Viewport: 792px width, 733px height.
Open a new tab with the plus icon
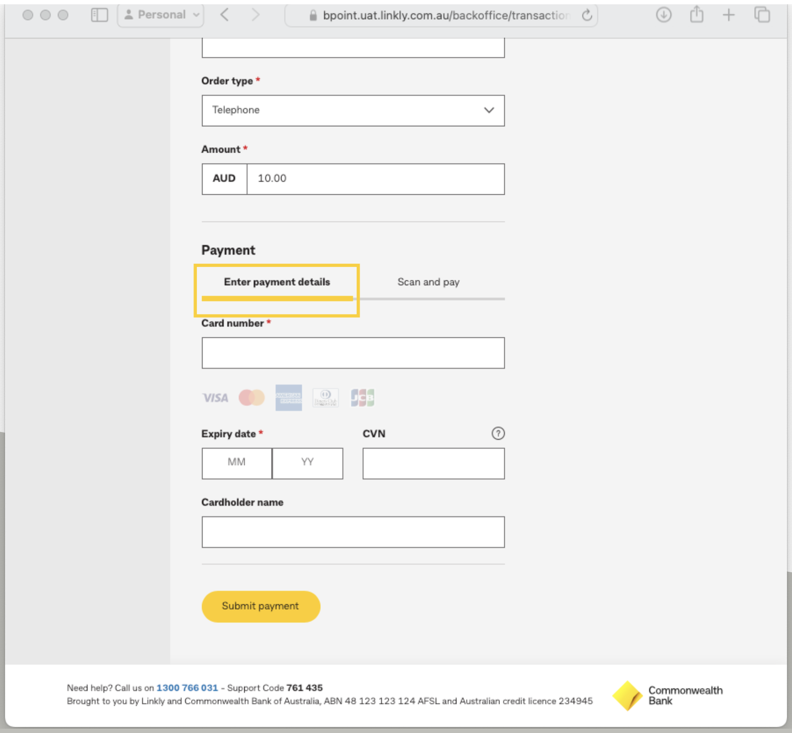pyautogui.click(x=728, y=15)
